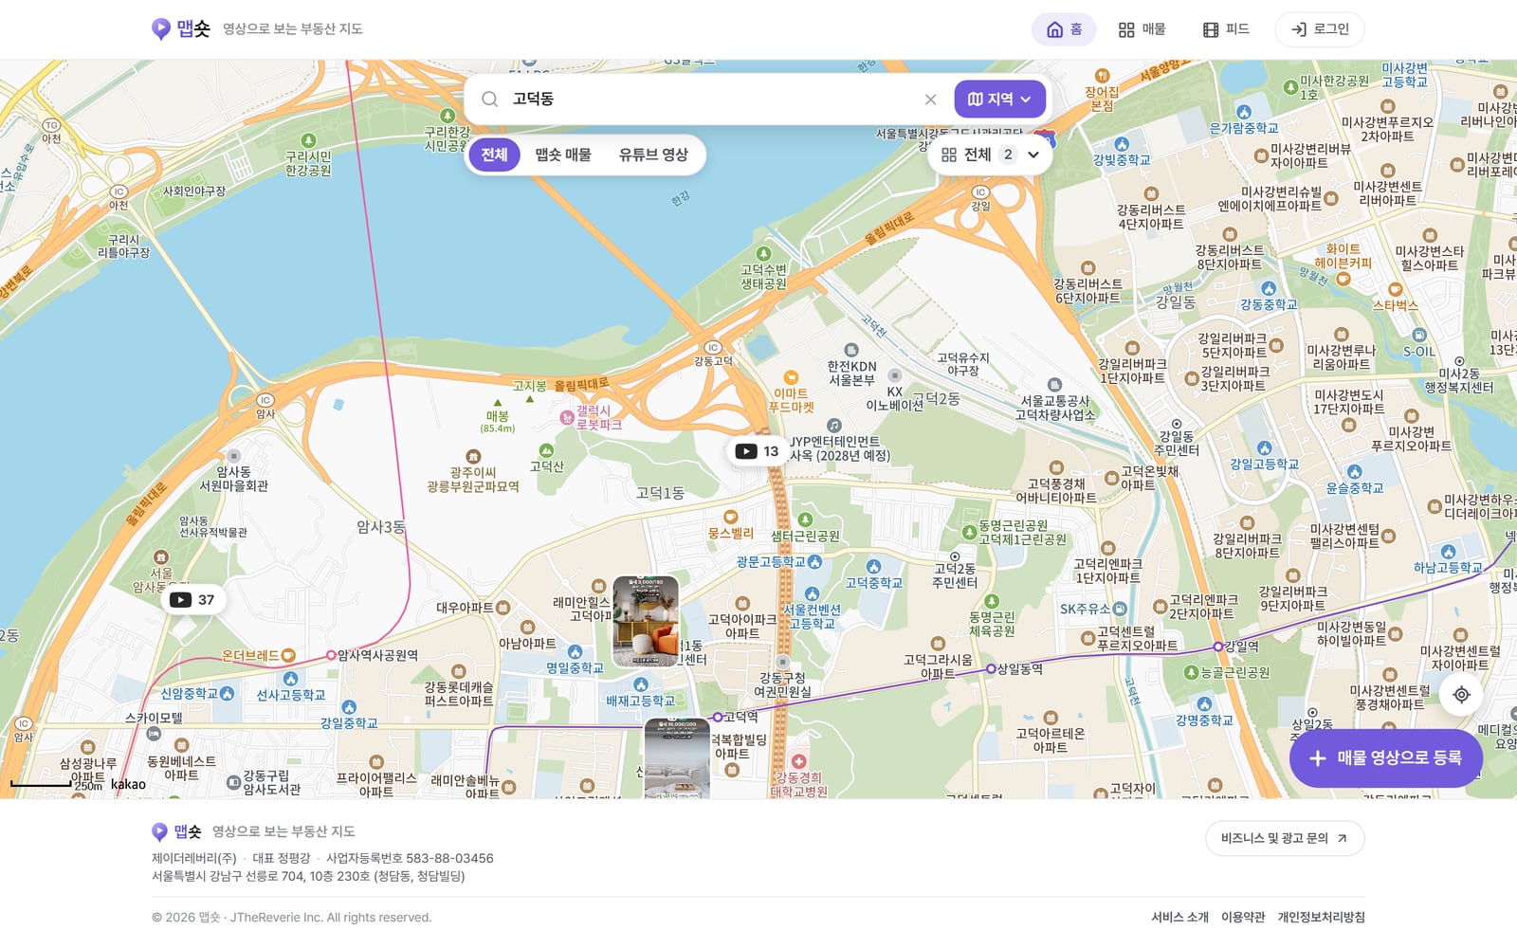Click the 갤럭시 로봇파크 marker icon
The image size is (1517, 948).
[567, 417]
